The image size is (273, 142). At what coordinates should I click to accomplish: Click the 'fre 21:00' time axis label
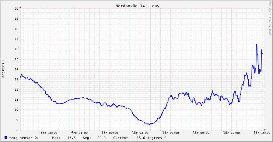coord(79,133)
